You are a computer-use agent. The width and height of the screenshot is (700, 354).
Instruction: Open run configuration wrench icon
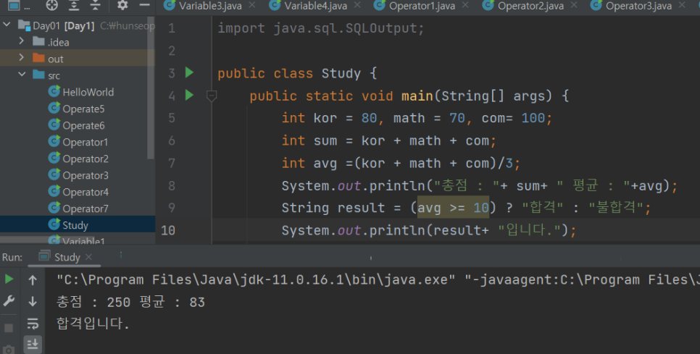(9, 301)
